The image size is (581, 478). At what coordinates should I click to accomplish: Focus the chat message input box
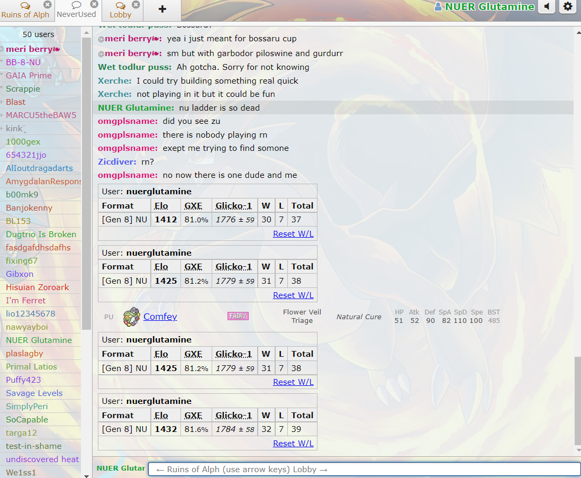click(364, 470)
